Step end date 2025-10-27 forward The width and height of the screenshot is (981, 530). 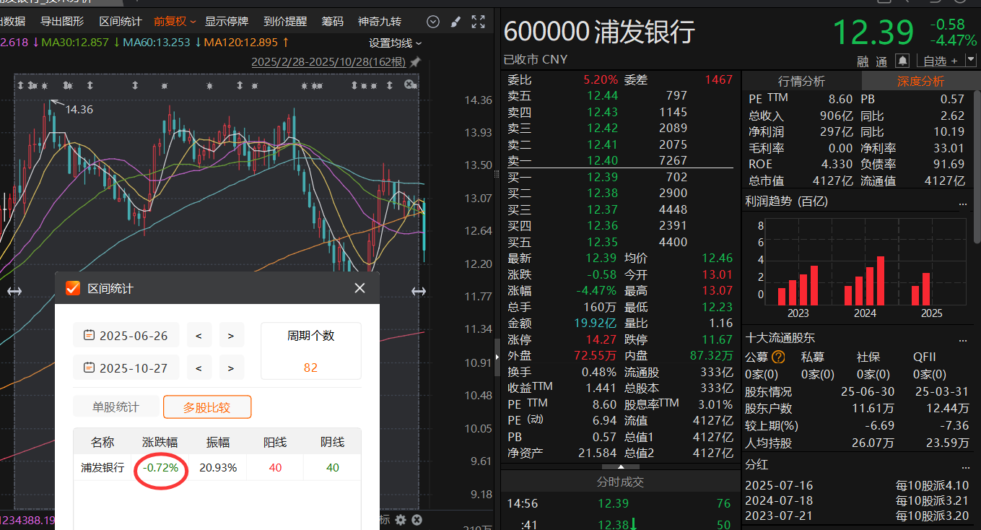click(231, 368)
